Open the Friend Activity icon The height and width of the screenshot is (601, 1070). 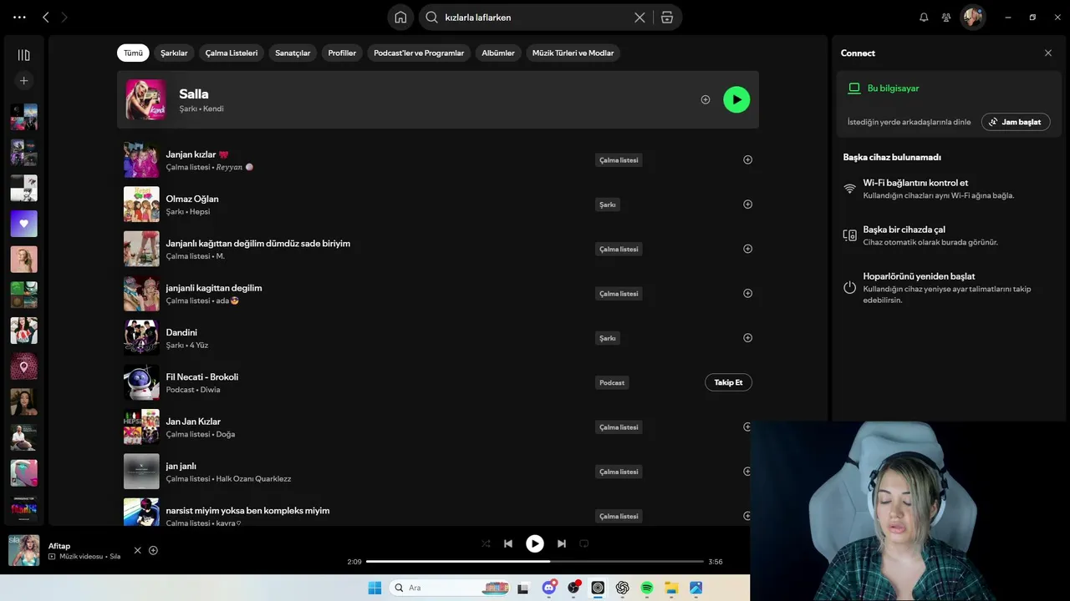point(946,17)
